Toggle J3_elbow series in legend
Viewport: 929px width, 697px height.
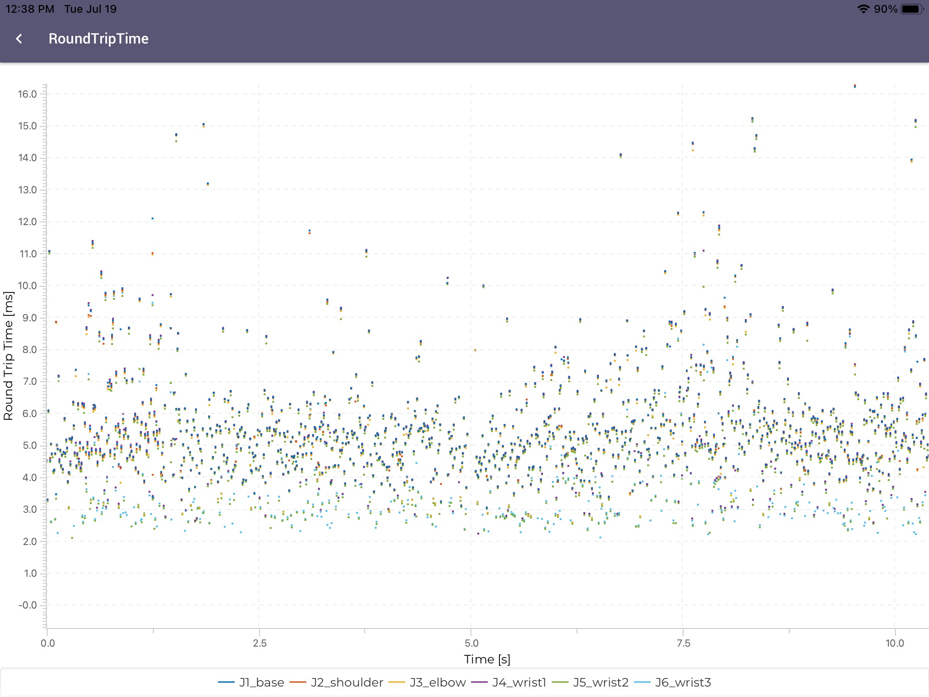[x=427, y=682]
